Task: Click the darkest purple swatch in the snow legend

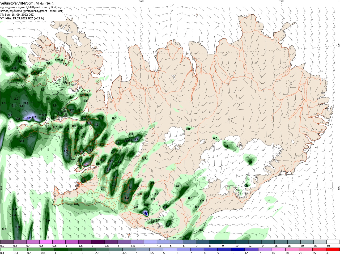Action: [x=98, y=242]
